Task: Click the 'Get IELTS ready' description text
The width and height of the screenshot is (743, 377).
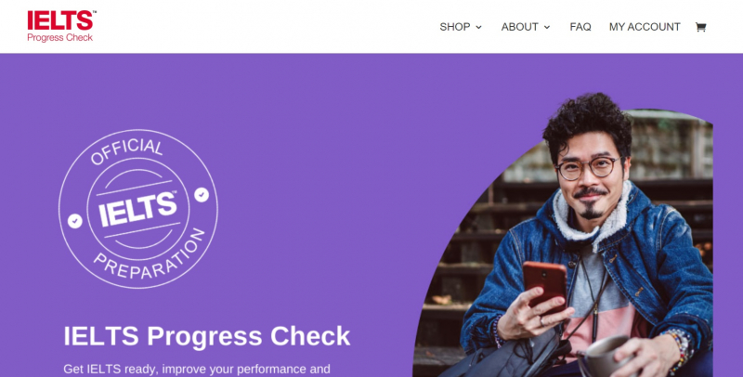Action: pyautogui.click(x=197, y=369)
